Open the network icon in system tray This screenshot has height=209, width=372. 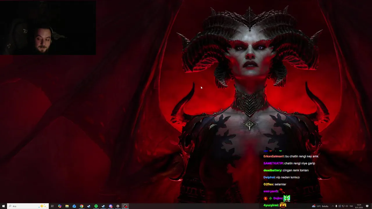pos(343,206)
